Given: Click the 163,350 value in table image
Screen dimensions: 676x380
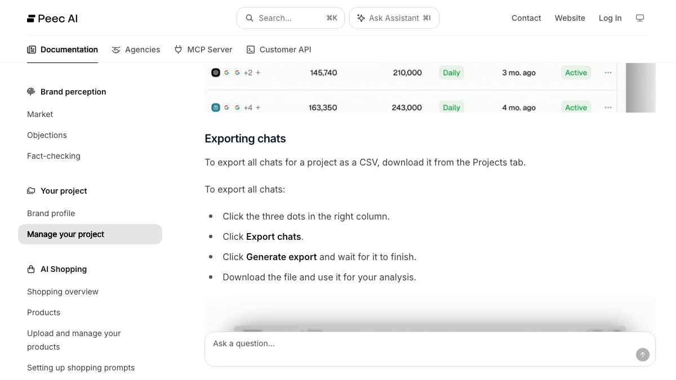Looking at the screenshot, I should pos(323,108).
